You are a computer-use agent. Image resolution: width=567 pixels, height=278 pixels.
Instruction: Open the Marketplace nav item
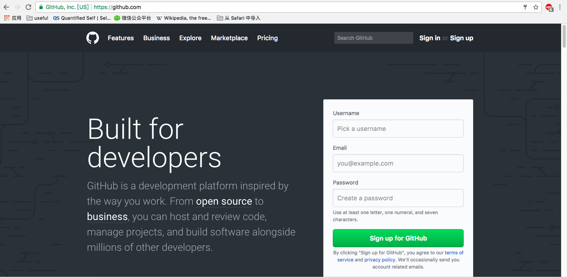(229, 38)
